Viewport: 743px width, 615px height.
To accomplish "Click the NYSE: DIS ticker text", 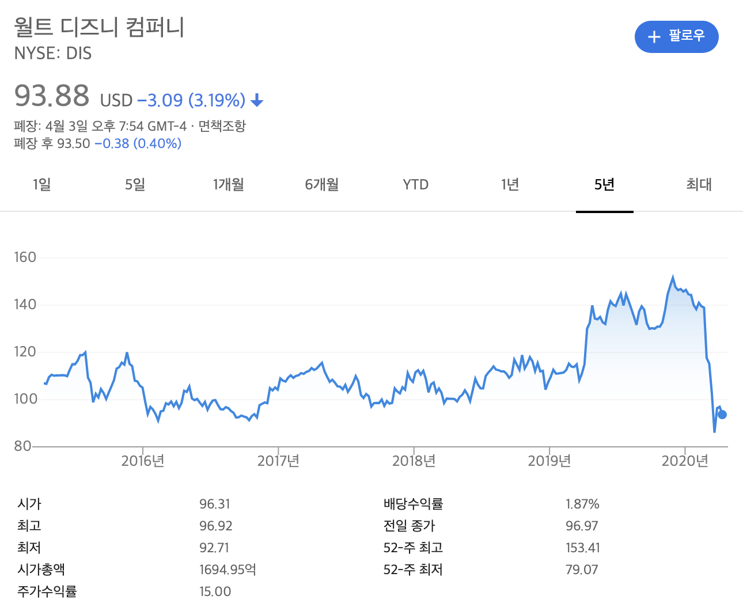I will [53, 54].
